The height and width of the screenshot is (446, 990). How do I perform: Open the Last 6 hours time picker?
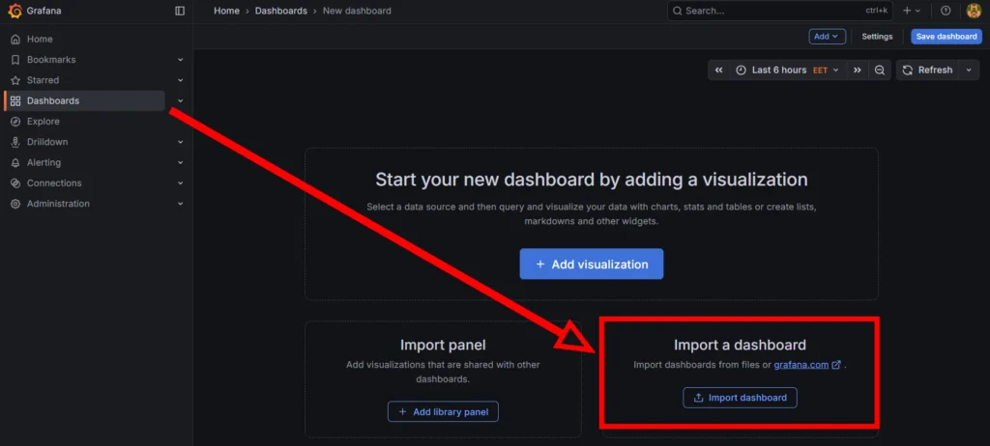coord(779,70)
